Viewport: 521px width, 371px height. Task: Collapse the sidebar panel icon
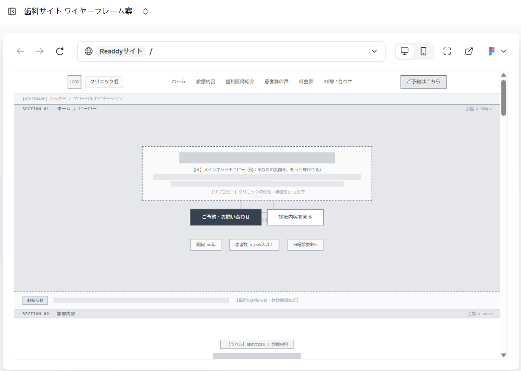12,11
